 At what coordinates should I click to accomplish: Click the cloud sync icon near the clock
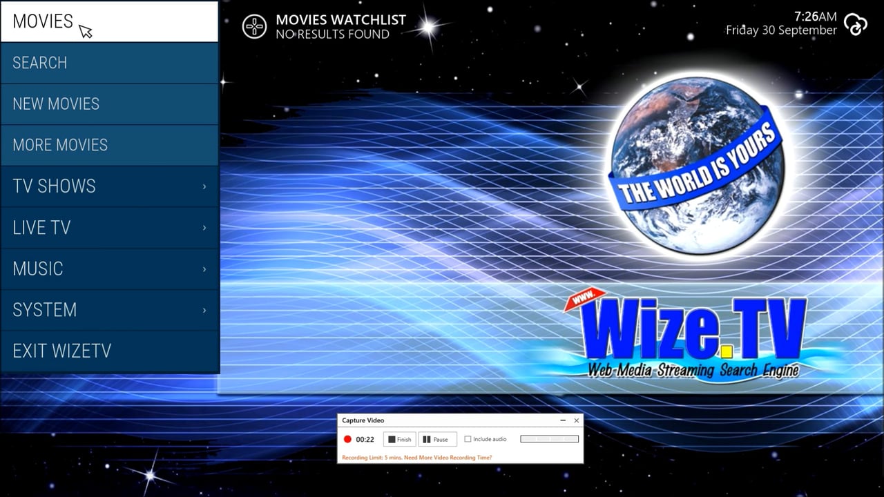[x=855, y=24]
